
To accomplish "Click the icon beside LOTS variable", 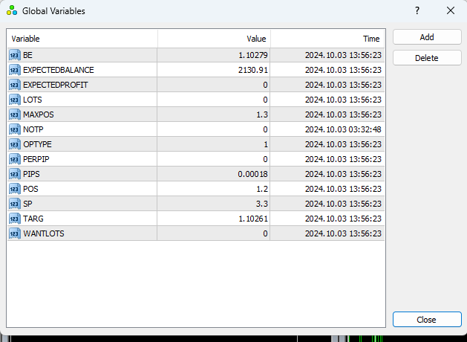I will (x=15, y=100).
